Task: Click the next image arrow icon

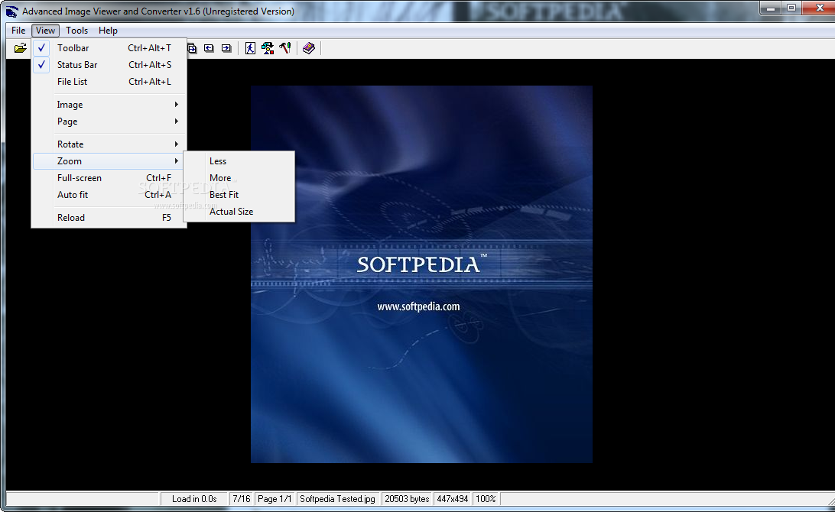Action: pos(226,48)
